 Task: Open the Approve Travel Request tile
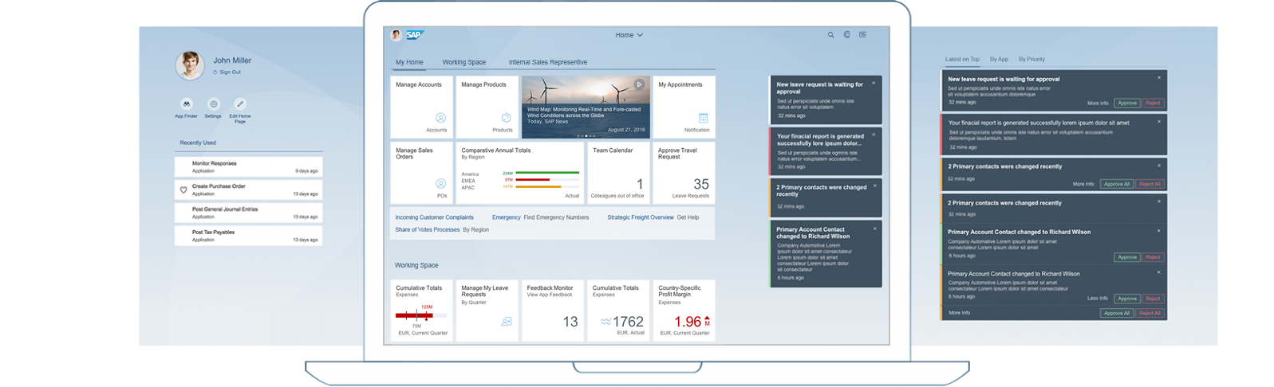point(684,173)
